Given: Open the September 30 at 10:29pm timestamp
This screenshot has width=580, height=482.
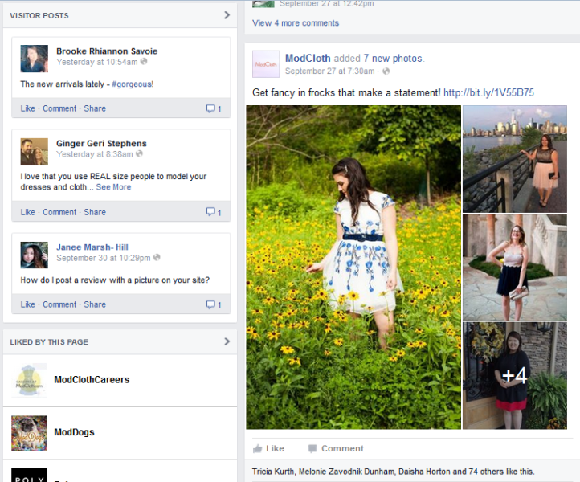Looking at the screenshot, I should click(x=104, y=257).
